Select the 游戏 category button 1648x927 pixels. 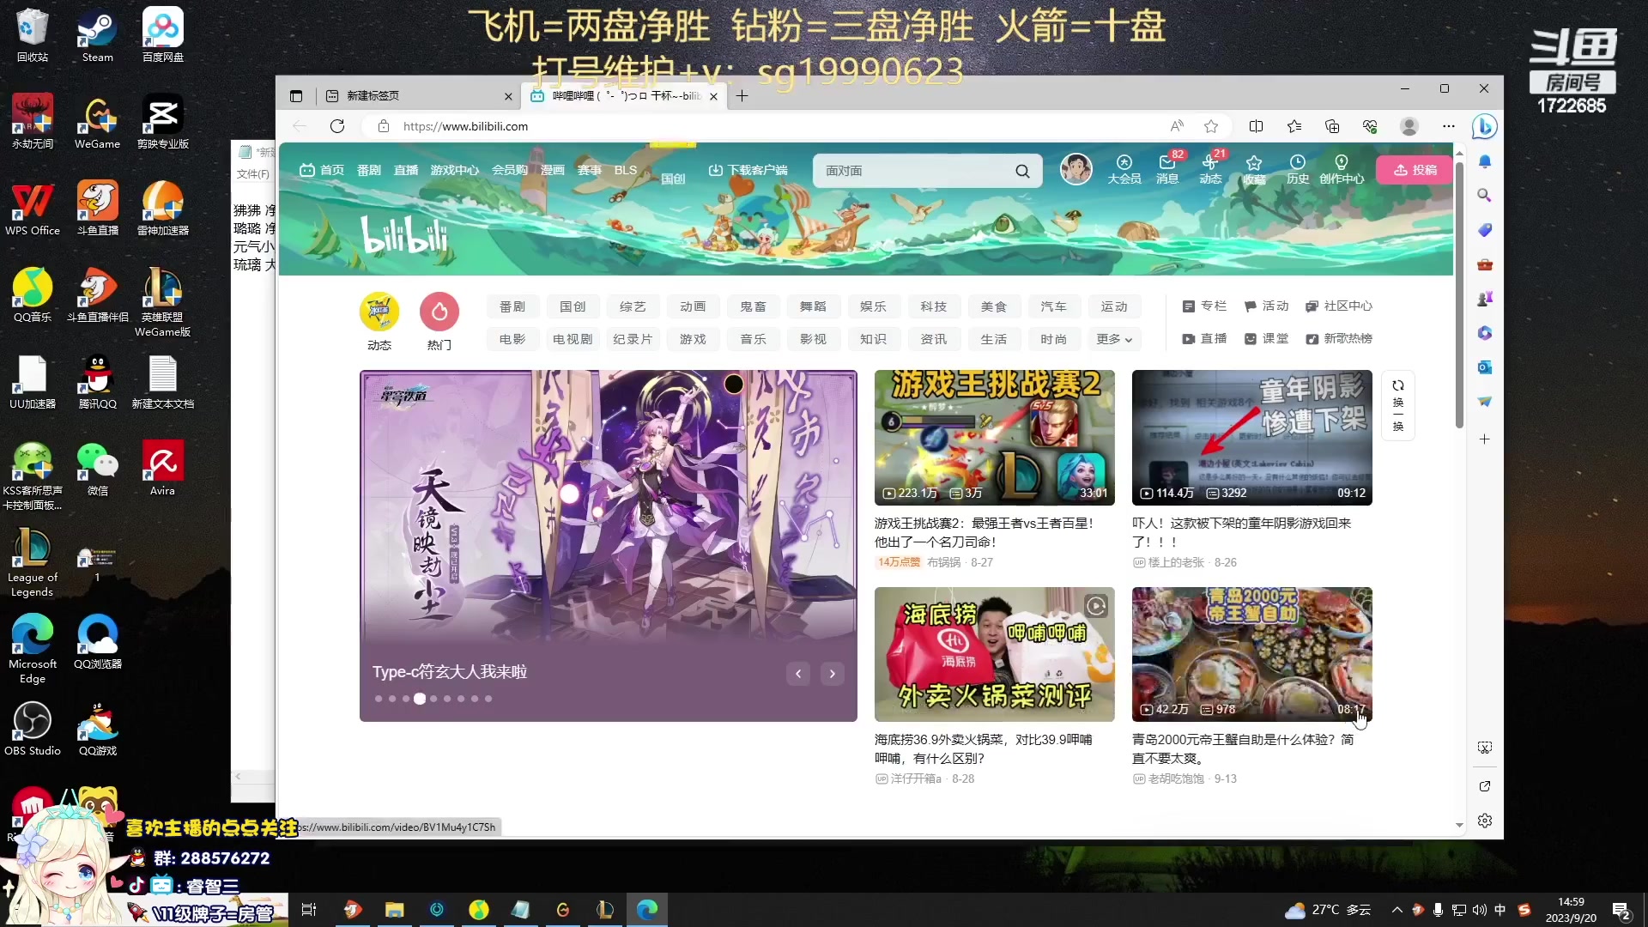click(693, 339)
